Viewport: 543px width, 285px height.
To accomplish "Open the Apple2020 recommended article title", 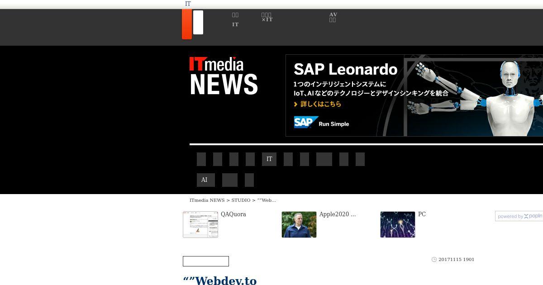I will (338, 214).
